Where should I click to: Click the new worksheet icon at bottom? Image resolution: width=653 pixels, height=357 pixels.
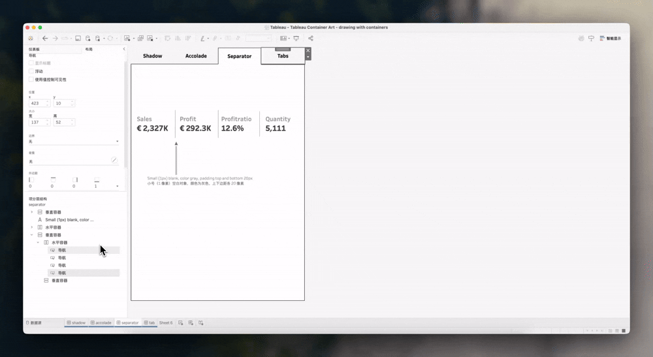coord(181,323)
